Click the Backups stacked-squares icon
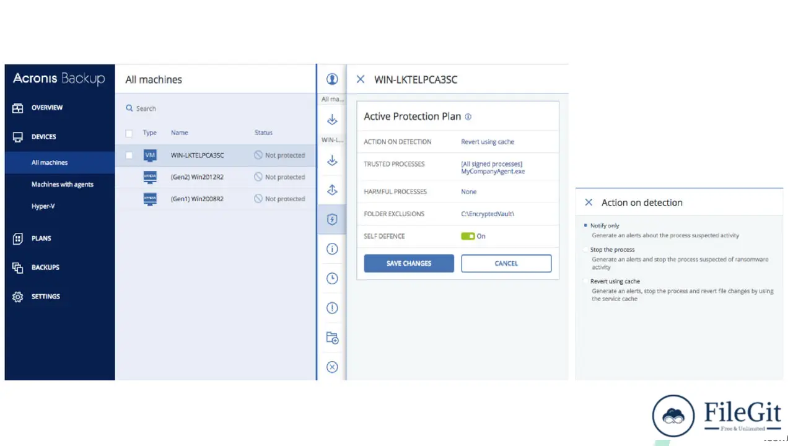Viewport: 793px width, 446px height. tap(18, 268)
